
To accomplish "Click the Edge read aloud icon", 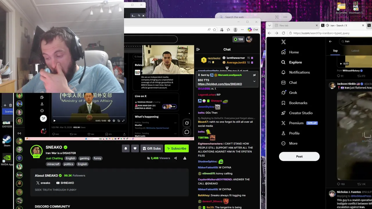I will [x=209, y=29].
